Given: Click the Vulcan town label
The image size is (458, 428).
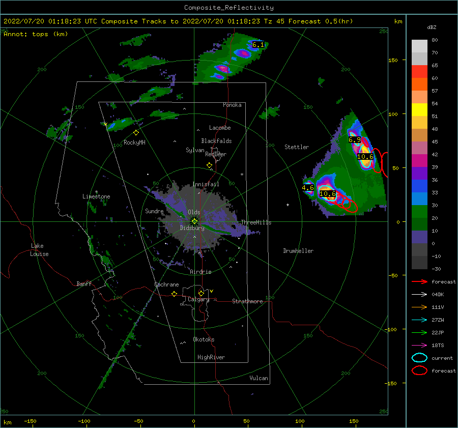Looking at the screenshot, I should (x=259, y=378).
